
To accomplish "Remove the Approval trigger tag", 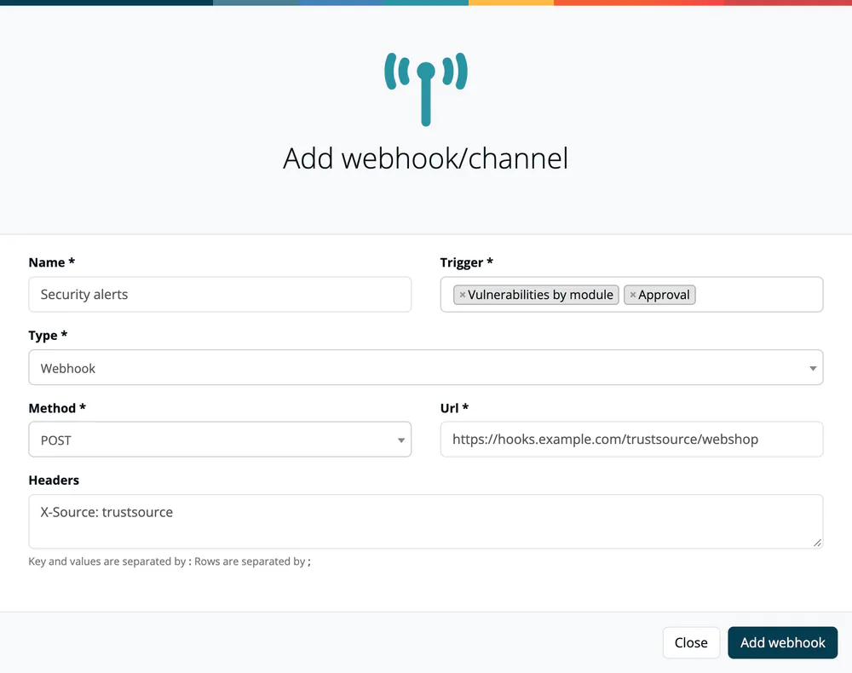I will coord(632,295).
